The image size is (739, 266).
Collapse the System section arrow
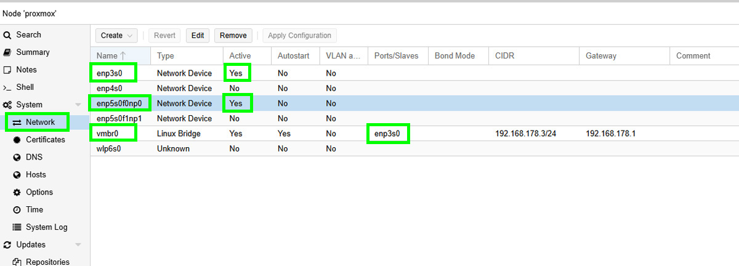coord(78,105)
